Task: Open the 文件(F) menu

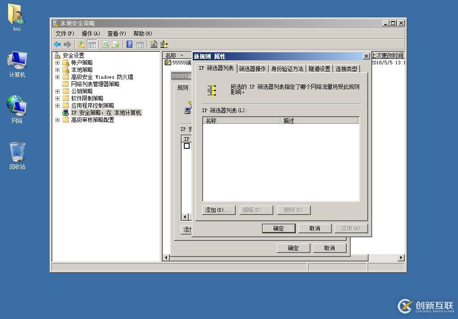Action: (65, 34)
